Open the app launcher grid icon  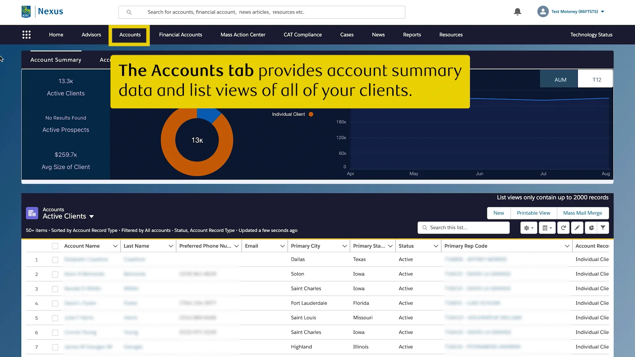tap(26, 35)
